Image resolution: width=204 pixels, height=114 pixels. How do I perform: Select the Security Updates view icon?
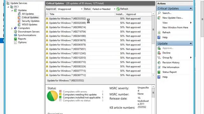point(19,21)
